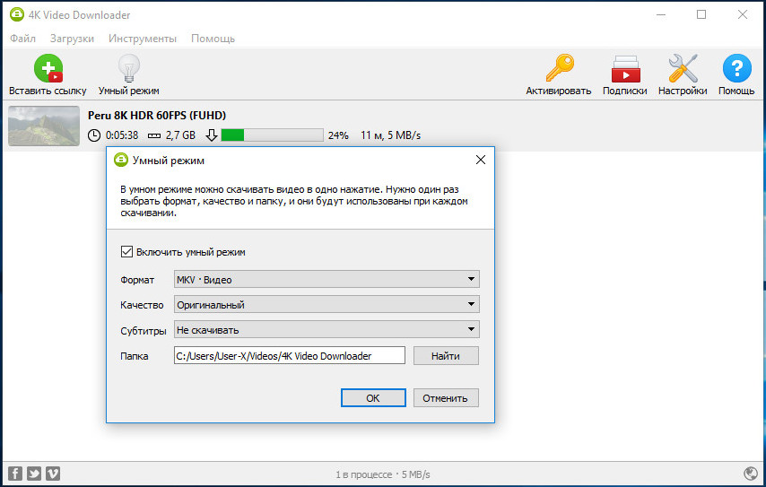
Task: Click the 4K Video Downloader title bar logo
Action: click(17, 14)
